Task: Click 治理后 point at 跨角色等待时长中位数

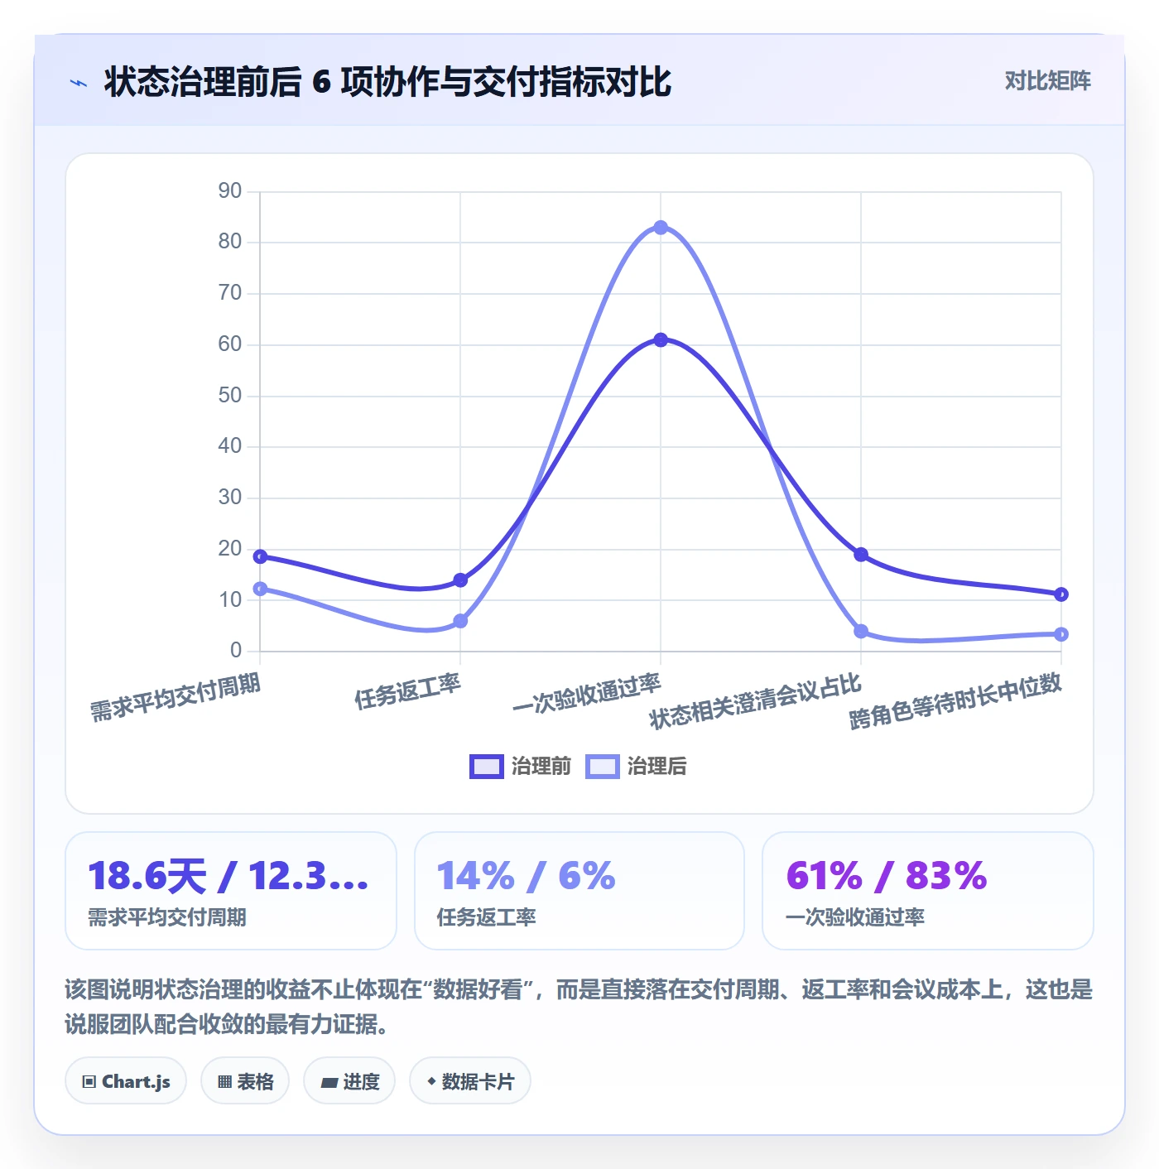Action: (1061, 634)
